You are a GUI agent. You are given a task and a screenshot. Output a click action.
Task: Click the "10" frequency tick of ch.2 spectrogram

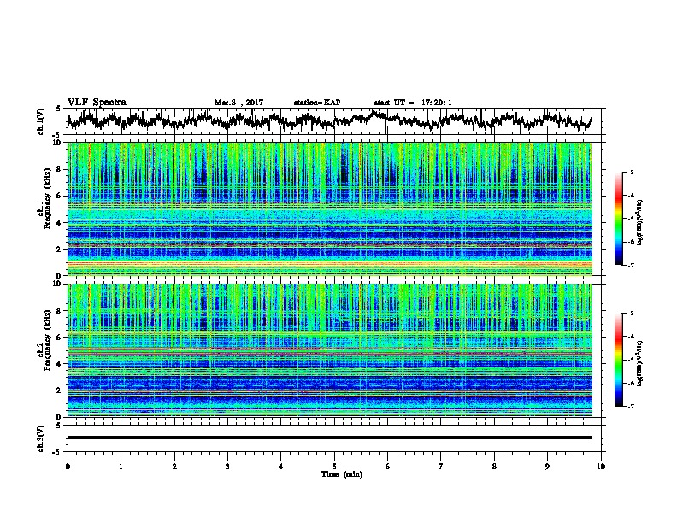pyautogui.click(x=57, y=284)
